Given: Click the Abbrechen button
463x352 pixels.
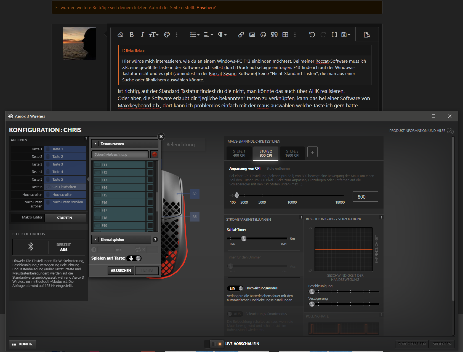Looking at the screenshot, I should point(121,271).
